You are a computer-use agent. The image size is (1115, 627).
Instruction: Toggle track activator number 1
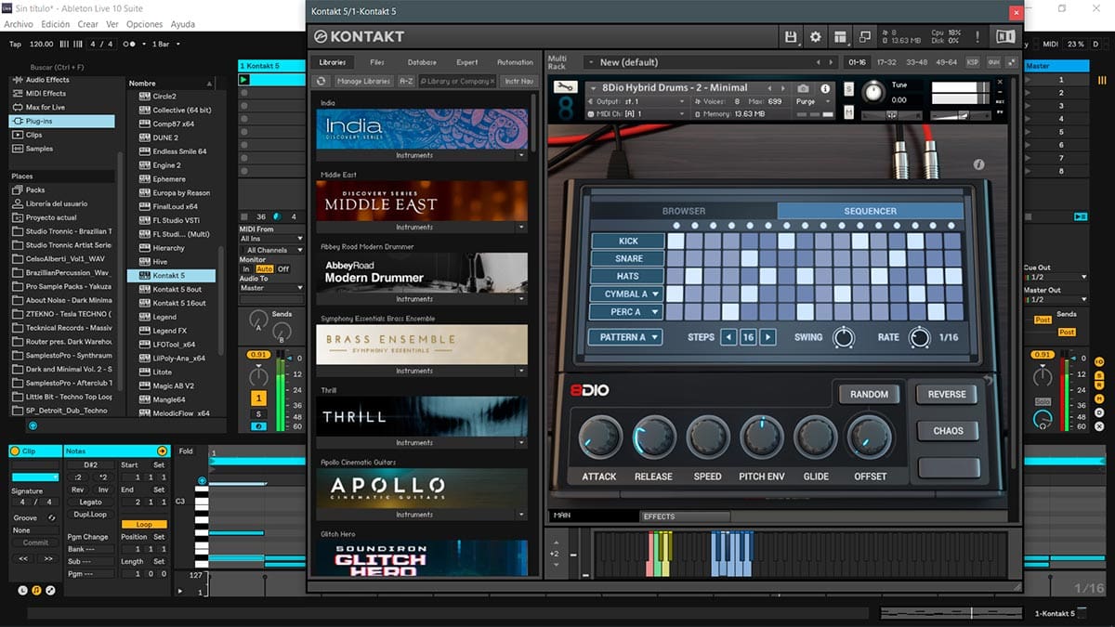point(260,398)
